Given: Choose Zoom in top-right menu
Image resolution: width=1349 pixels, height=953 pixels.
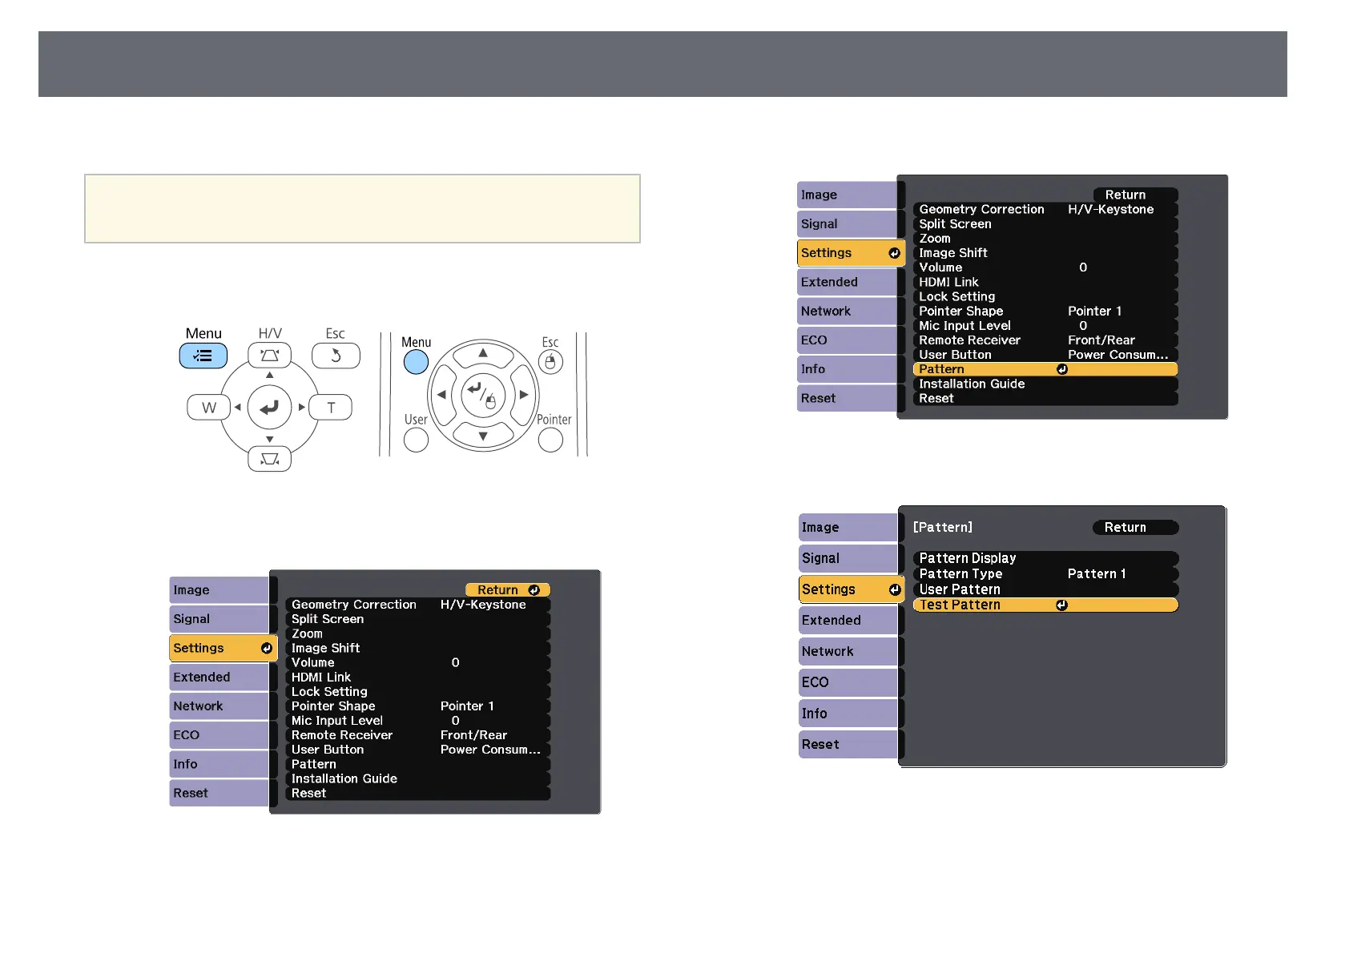Looking at the screenshot, I should [1045, 239].
